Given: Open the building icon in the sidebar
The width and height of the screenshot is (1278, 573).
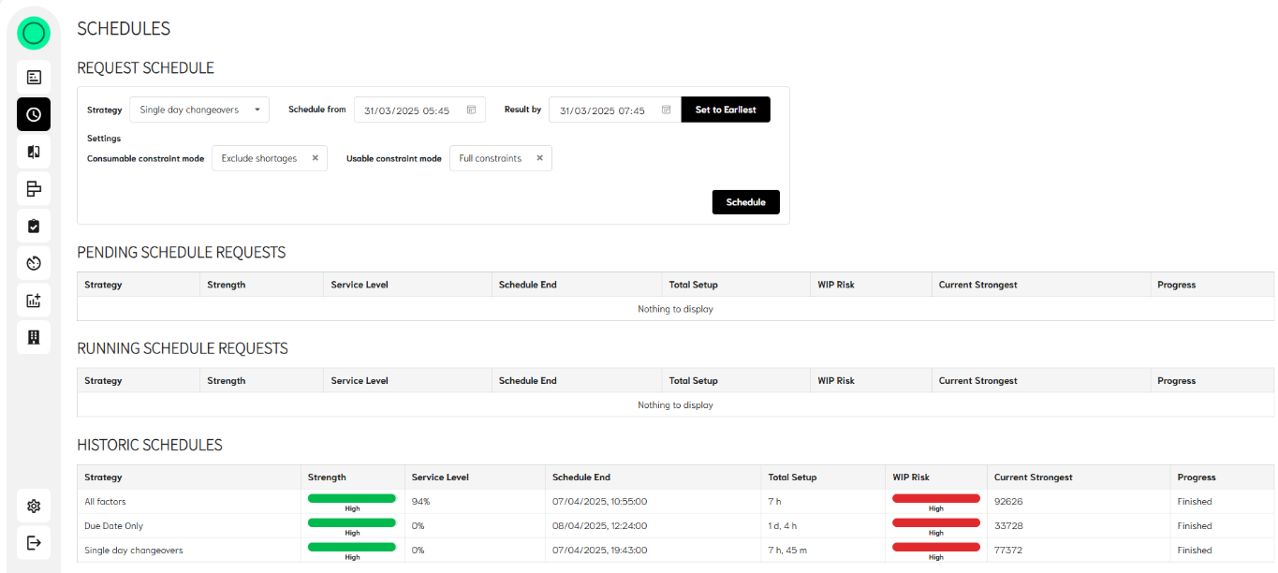Looking at the screenshot, I should tap(34, 338).
